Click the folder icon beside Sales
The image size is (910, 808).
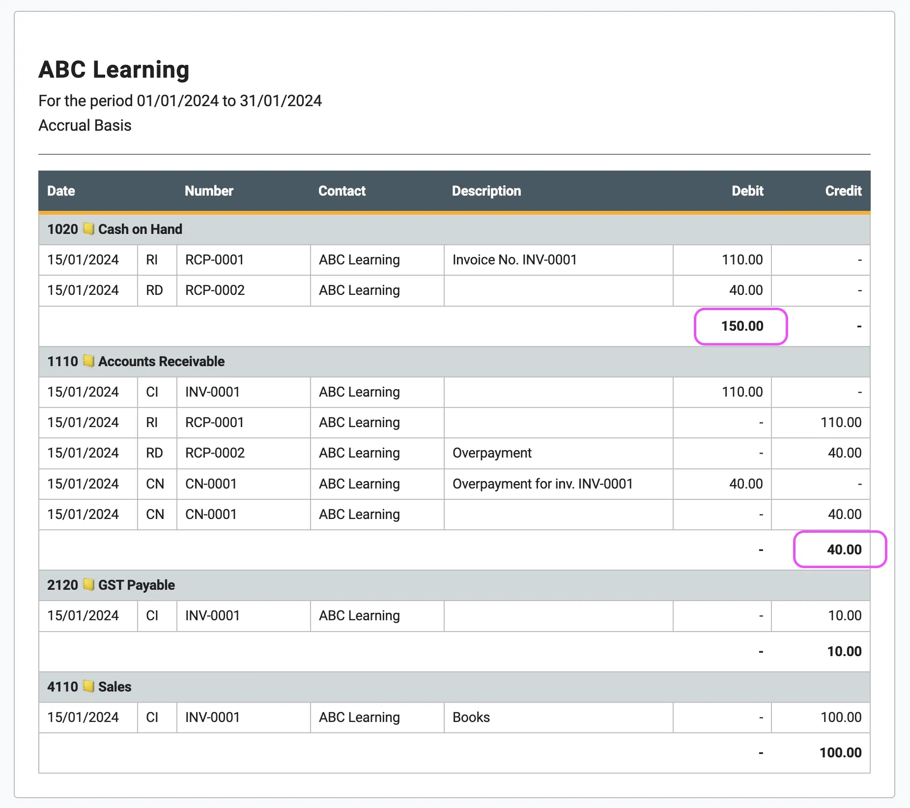point(88,686)
